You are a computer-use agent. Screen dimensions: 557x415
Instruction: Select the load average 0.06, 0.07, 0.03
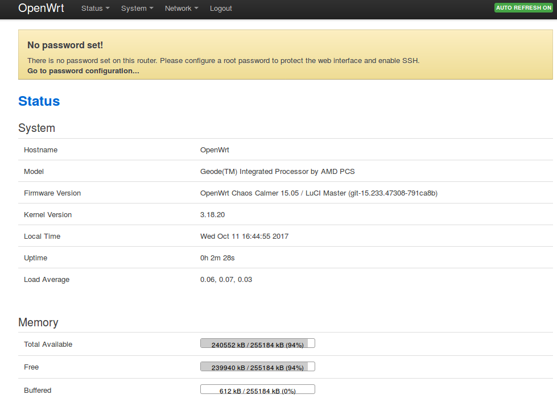[x=226, y=280]
